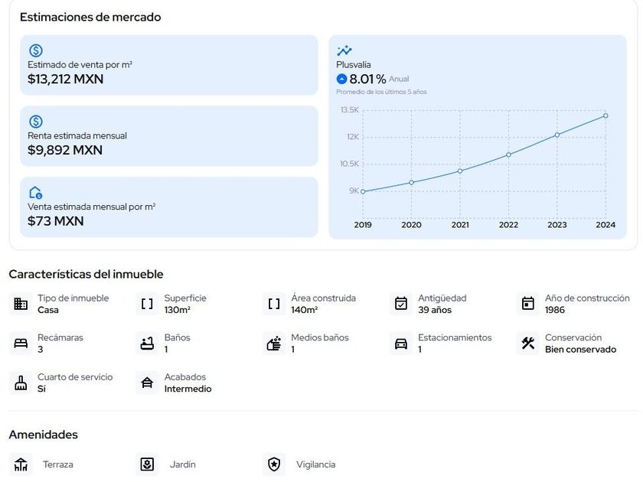Click the dollar icon above Estimado de venta

(x=35, y=50)
